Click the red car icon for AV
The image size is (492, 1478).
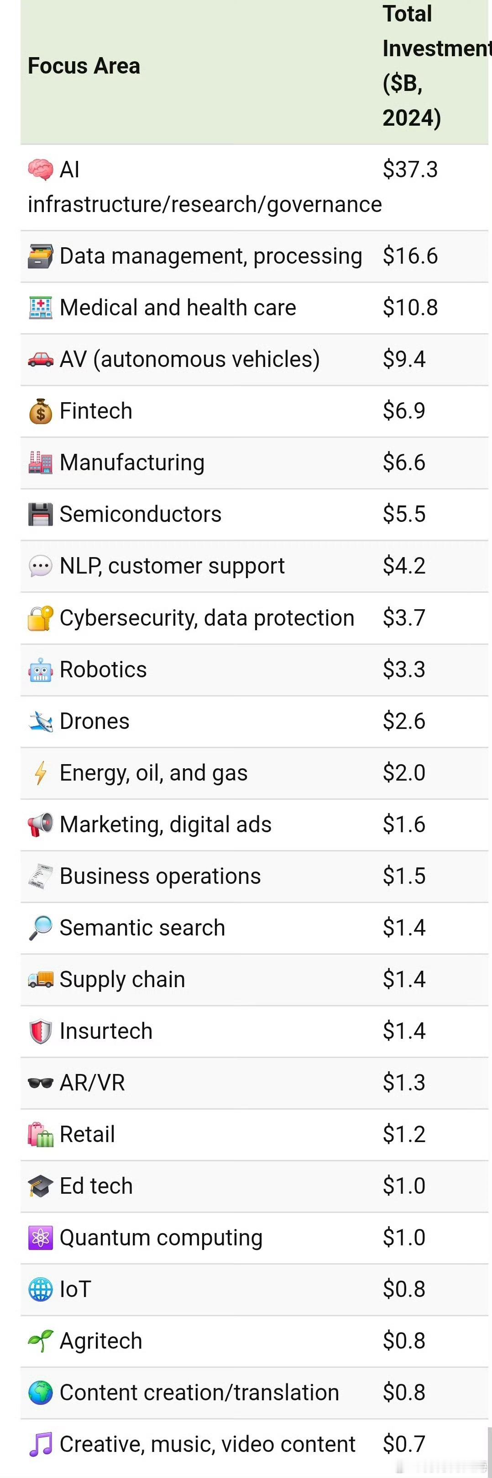tap(40, 359)
